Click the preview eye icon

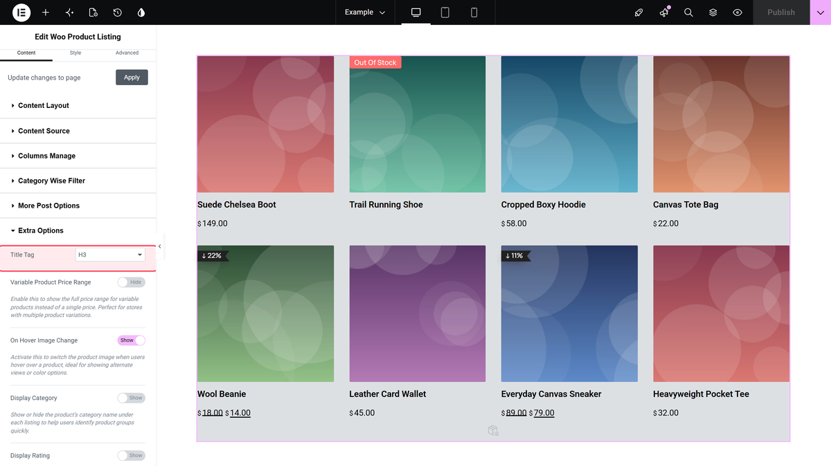[738, 12]
